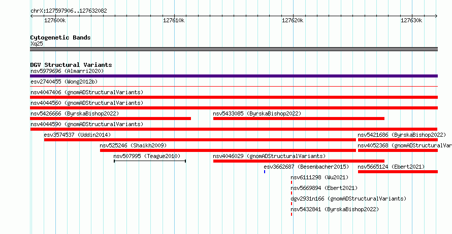Select the red bar under nsv4044560
Screen dimensions: 452x234
tap(234, 108)
